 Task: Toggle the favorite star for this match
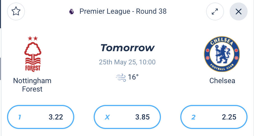16,11
